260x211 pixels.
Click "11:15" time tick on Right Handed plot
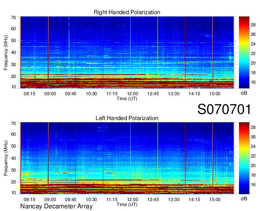click(112, 94)
